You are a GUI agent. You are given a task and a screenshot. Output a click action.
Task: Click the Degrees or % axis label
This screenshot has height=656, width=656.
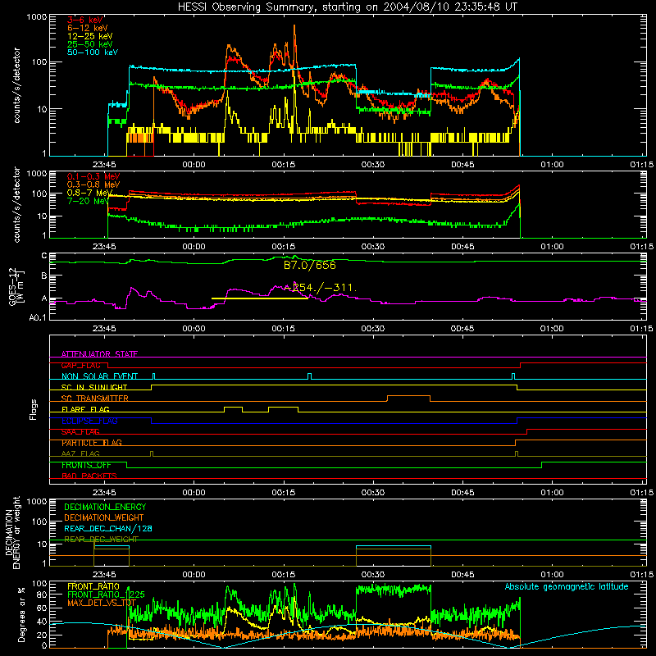(x=21, y=614)
